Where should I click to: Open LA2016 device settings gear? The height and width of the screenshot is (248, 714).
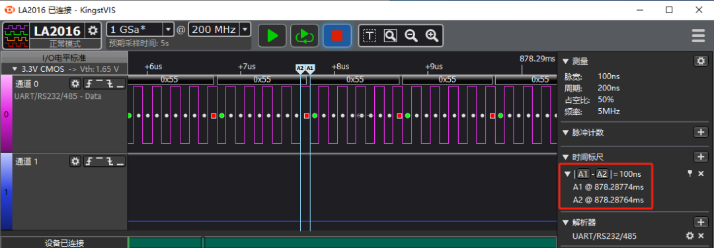(93, 30)
